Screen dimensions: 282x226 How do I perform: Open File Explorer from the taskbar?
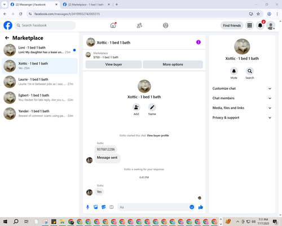[62, 221]
